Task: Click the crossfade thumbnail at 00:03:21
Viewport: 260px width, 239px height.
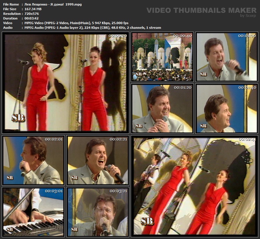Action: tap(98, 212)
